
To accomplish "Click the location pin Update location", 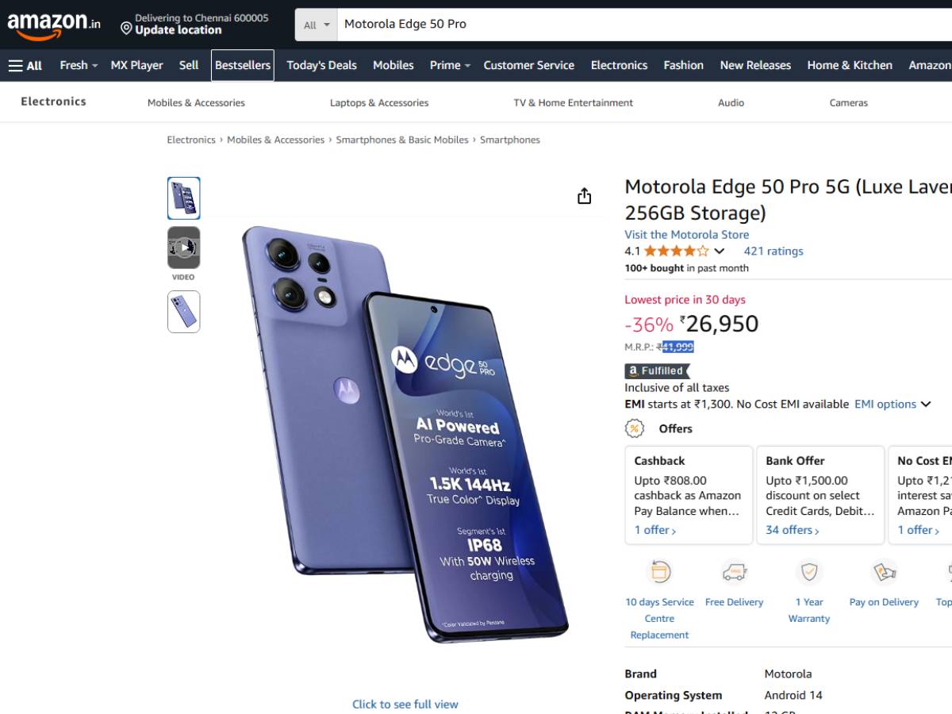I will click(171, 29).
